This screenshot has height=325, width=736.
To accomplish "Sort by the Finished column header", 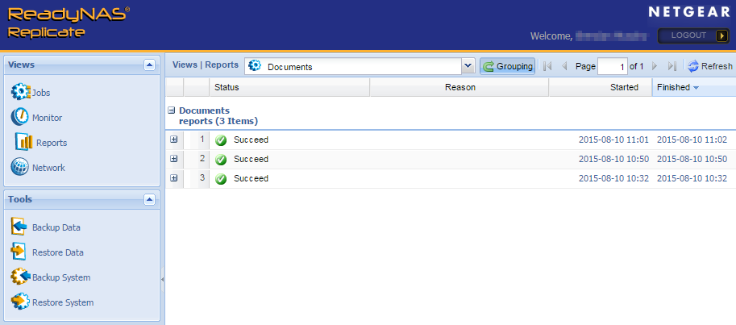I will 673,87.
